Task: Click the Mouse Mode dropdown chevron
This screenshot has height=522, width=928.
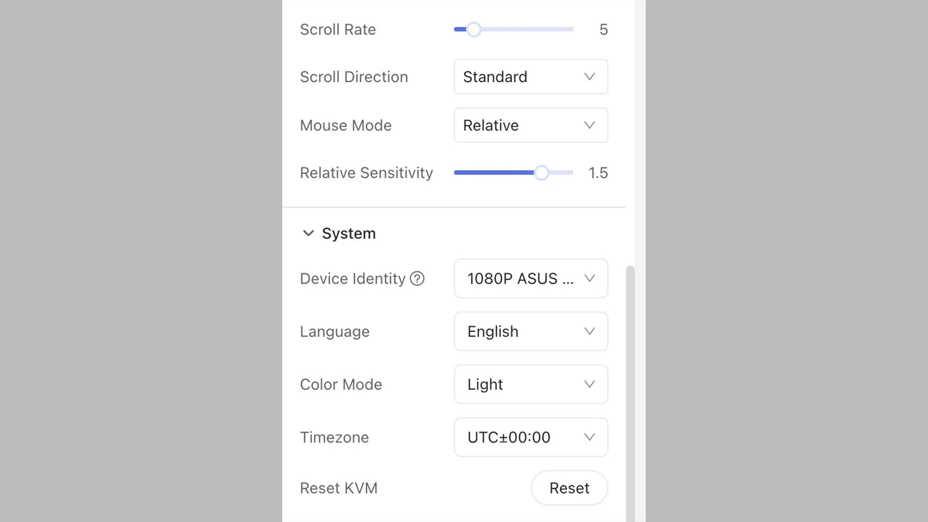Action: click(x=589, y=125)
